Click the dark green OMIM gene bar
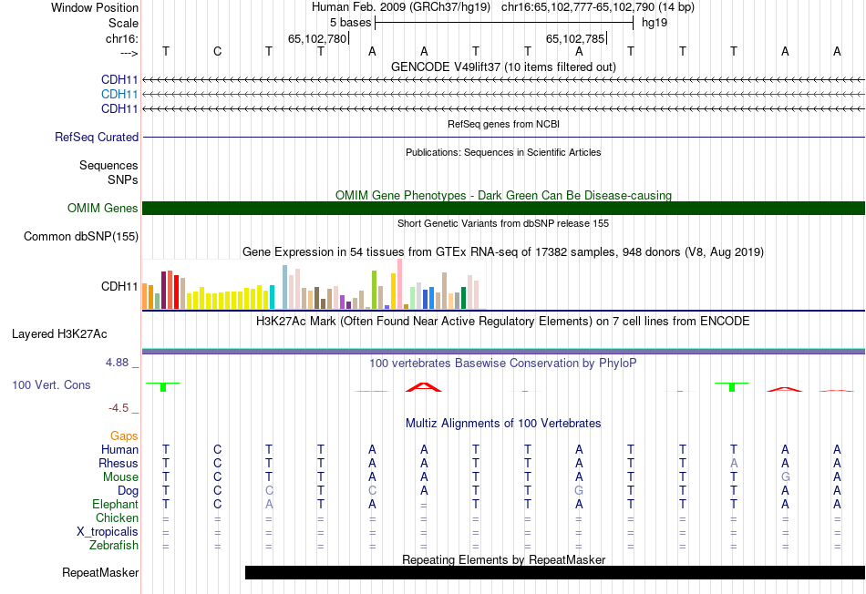Image resolution: width=866 pixels, height=594 pixels. (503, 208)
